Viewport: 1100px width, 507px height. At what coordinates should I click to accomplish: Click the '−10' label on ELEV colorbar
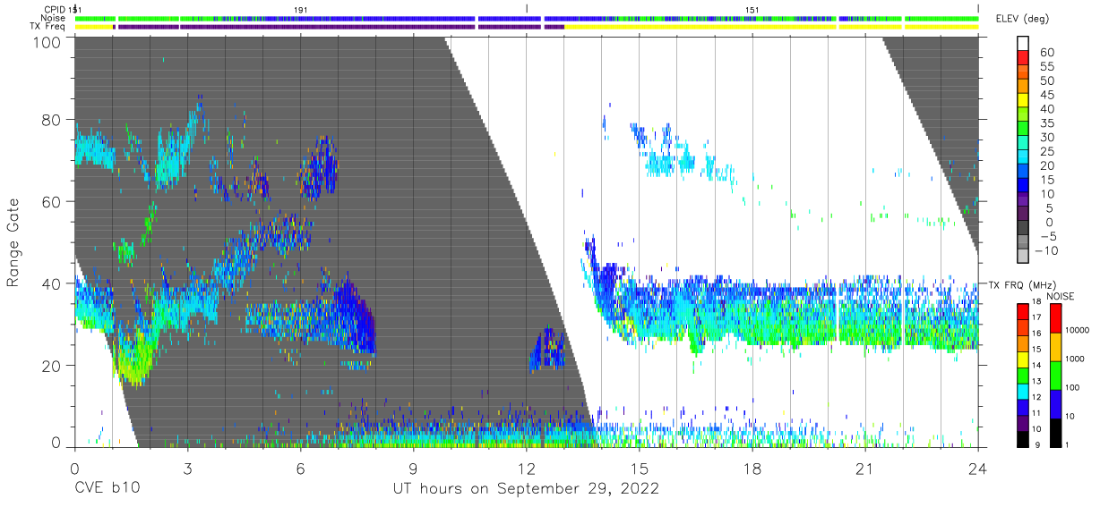[1044, 251]
